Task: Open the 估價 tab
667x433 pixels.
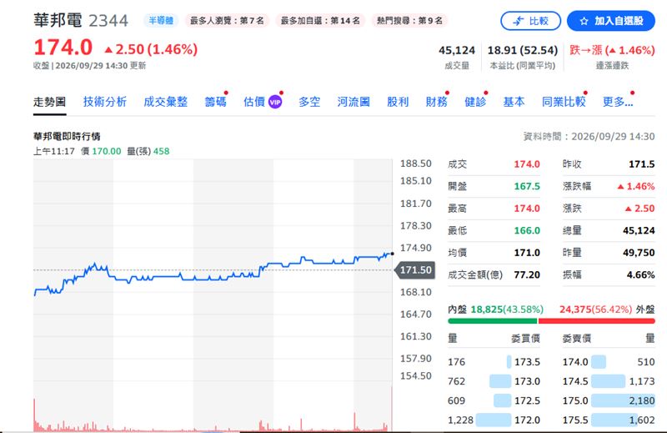Action: coord(254,102)
